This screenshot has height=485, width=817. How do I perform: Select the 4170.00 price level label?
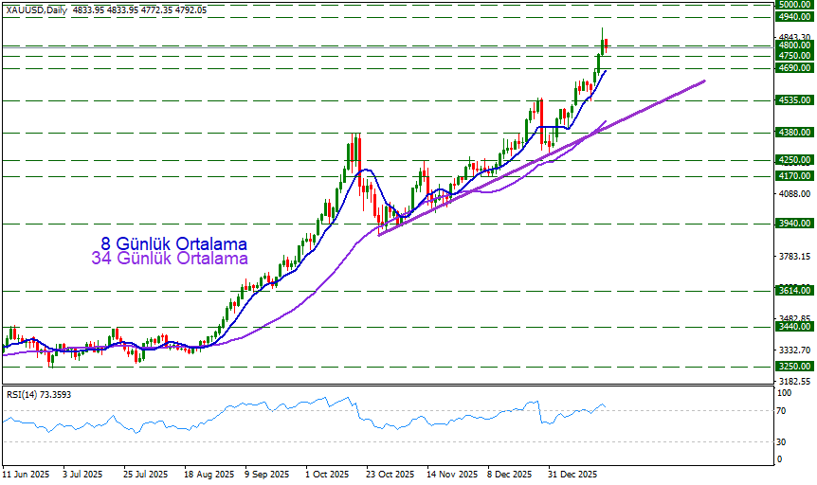[x=792, y=176]
